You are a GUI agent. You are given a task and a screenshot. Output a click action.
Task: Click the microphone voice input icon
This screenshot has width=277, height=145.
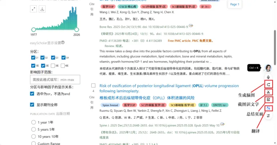(268, 77)
